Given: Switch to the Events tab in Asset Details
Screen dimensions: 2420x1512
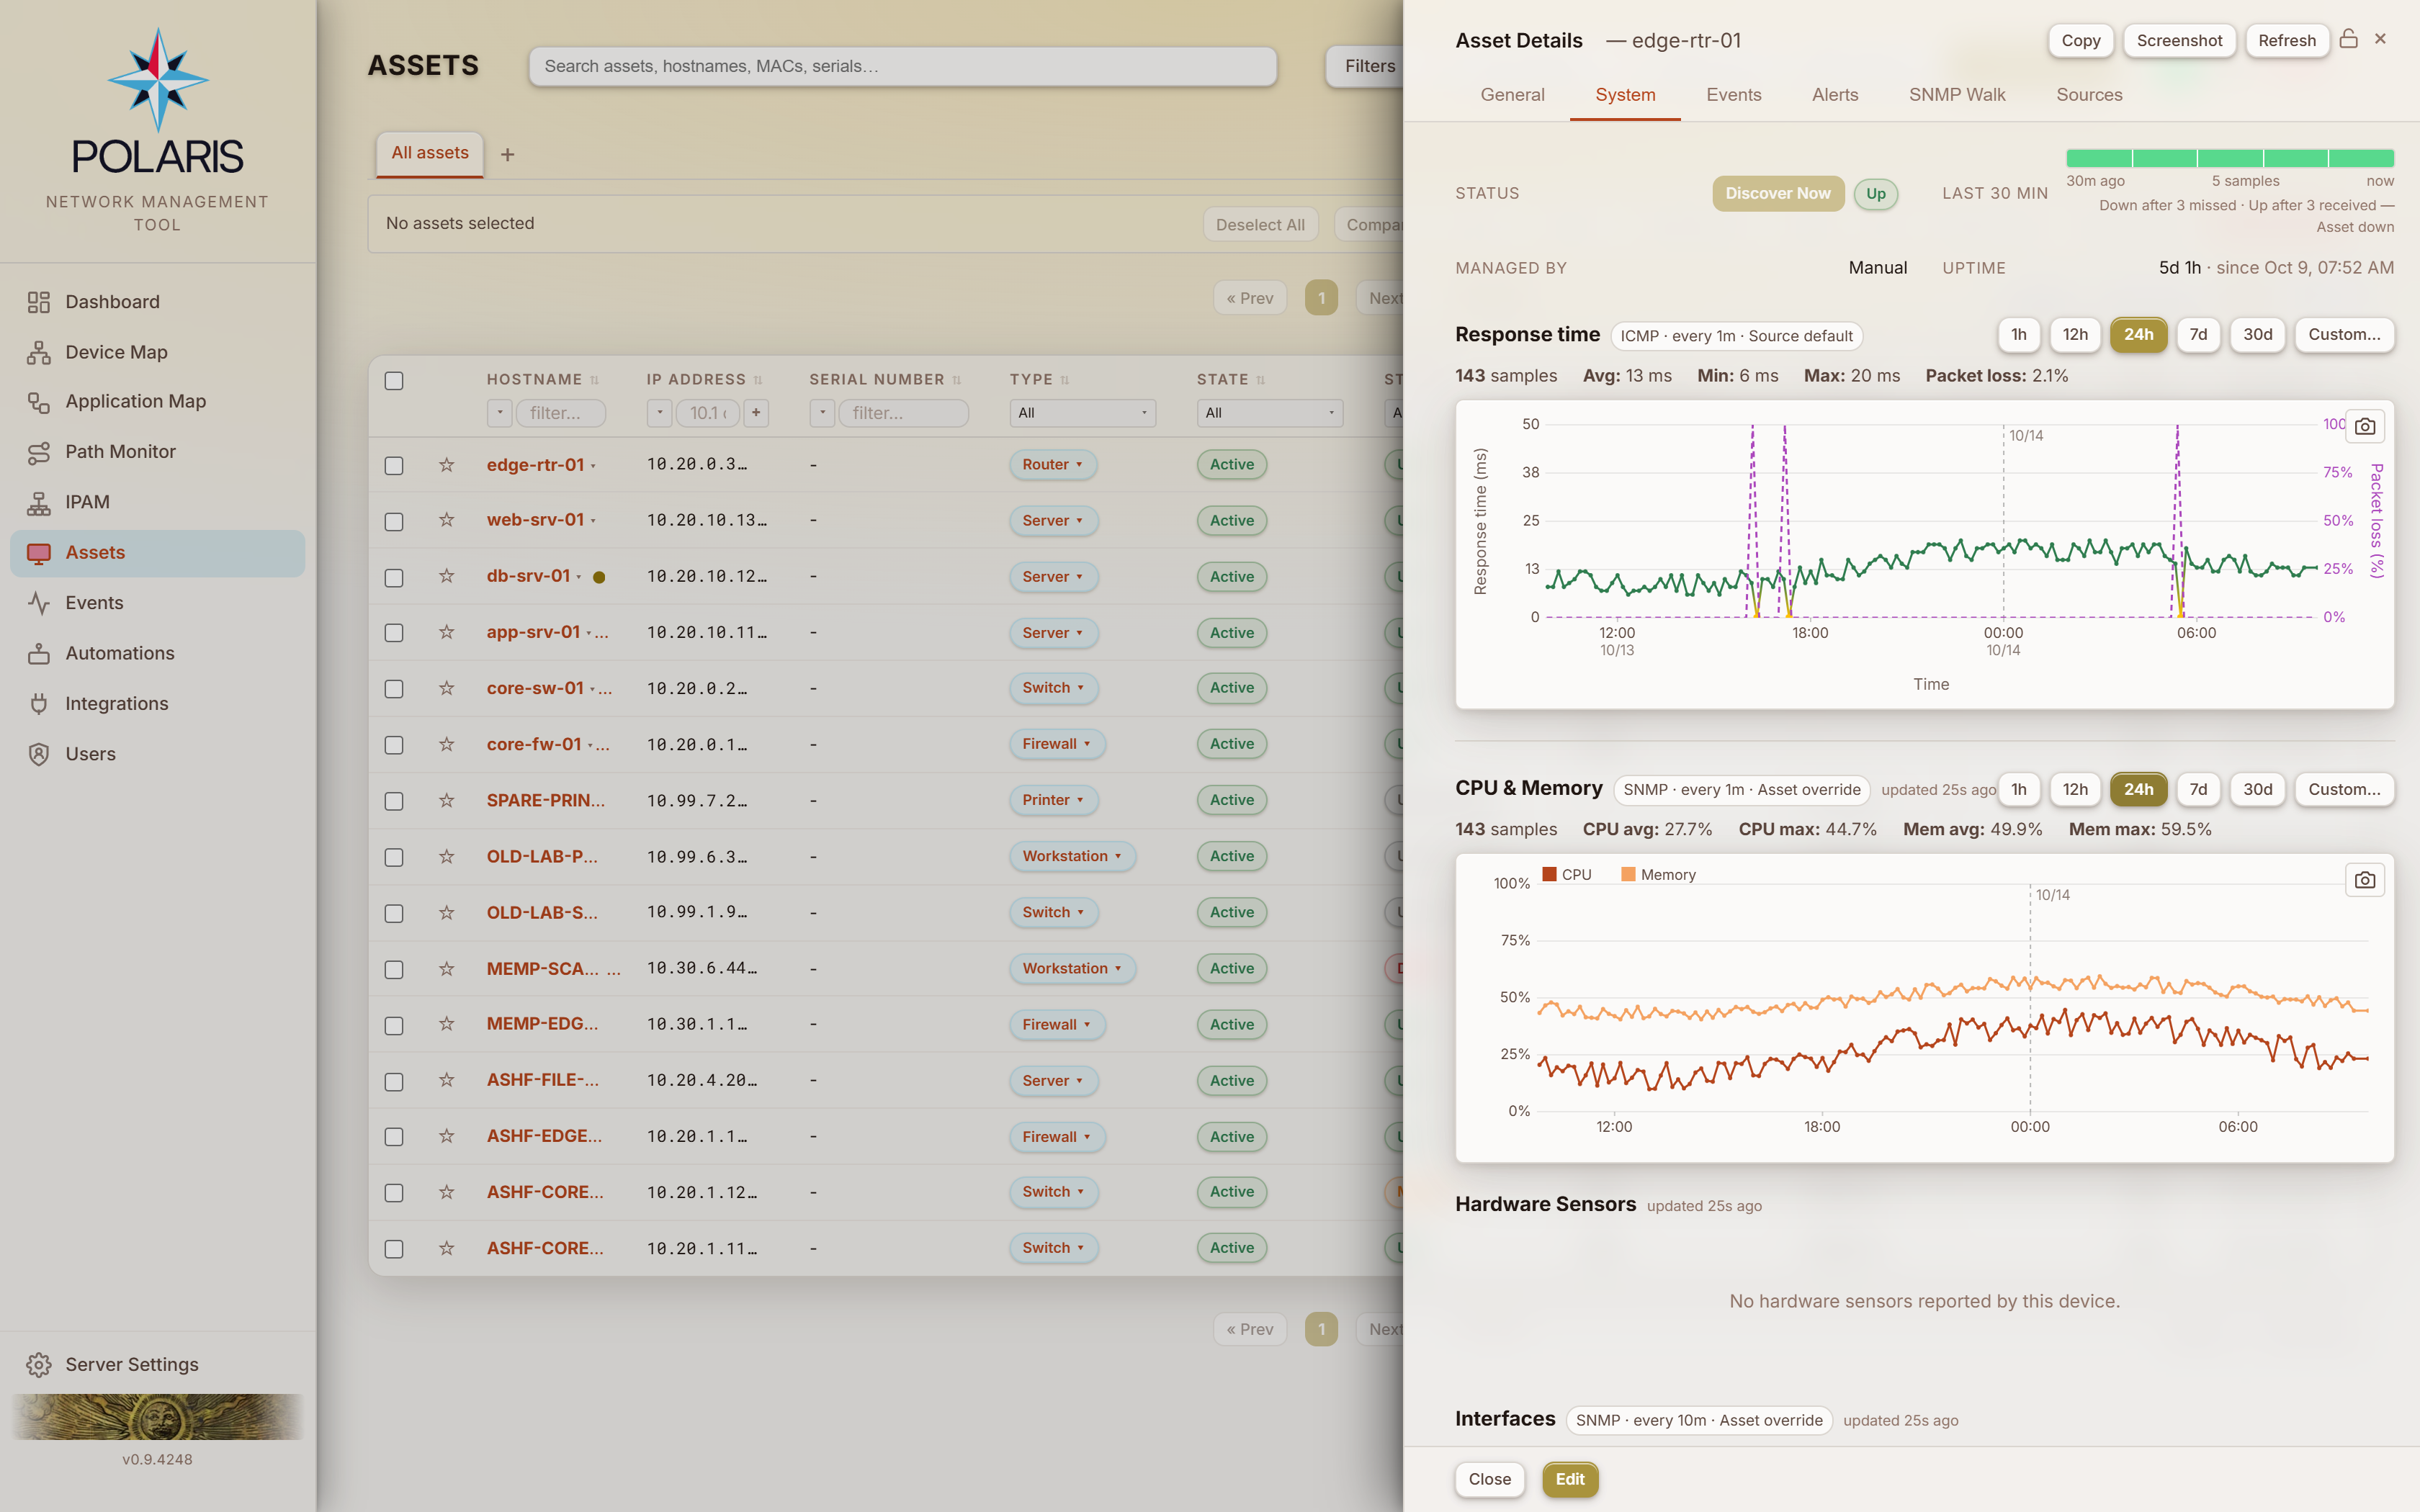Looking at the screenshot, I should coord(1733,95).
